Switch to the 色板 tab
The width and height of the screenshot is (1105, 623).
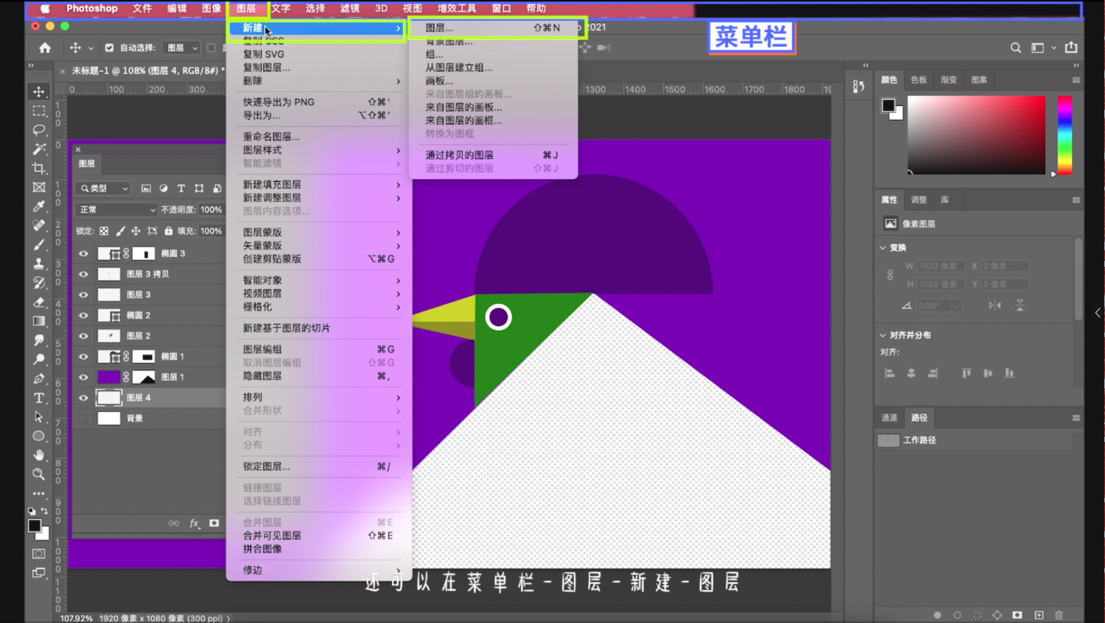click(919, 80)
